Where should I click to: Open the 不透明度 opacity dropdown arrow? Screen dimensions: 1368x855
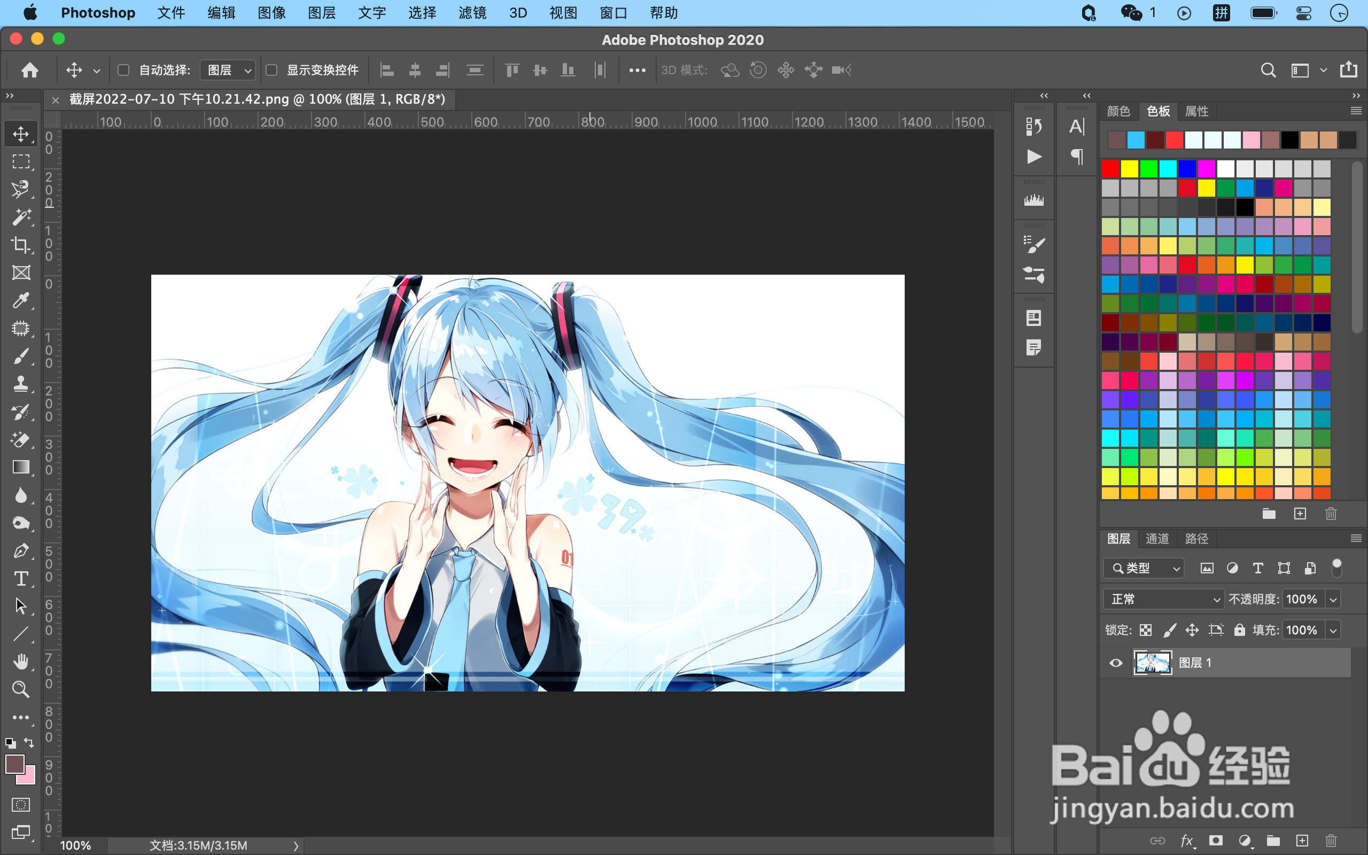(x=1333, y=600)
